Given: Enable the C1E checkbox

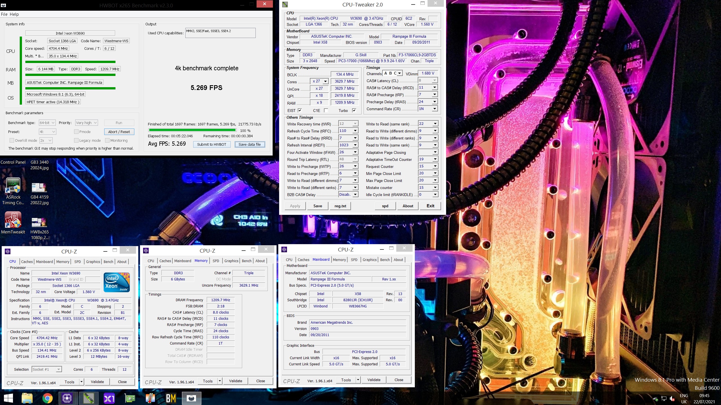Looking at the screenshot, I should (326, 111).
